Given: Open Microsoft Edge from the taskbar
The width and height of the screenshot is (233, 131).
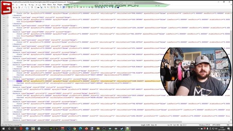Looking at the screenshot, I should [x=80, y=128].
